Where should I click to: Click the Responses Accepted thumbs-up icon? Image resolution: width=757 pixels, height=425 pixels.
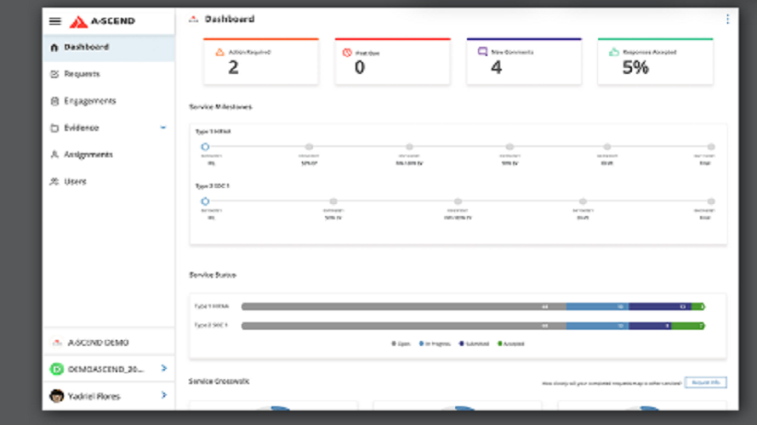(x=614, y=53)
